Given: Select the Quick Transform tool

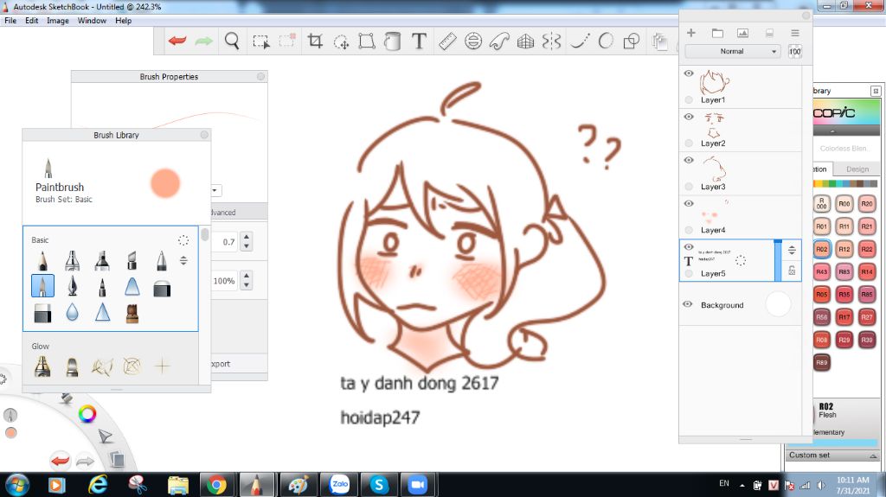Looking at the screenshot, I should [x=341, y=41].
